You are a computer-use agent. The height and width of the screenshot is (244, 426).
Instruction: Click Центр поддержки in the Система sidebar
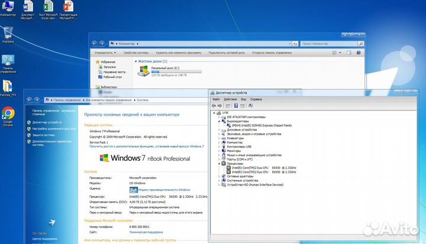point(45,239)
